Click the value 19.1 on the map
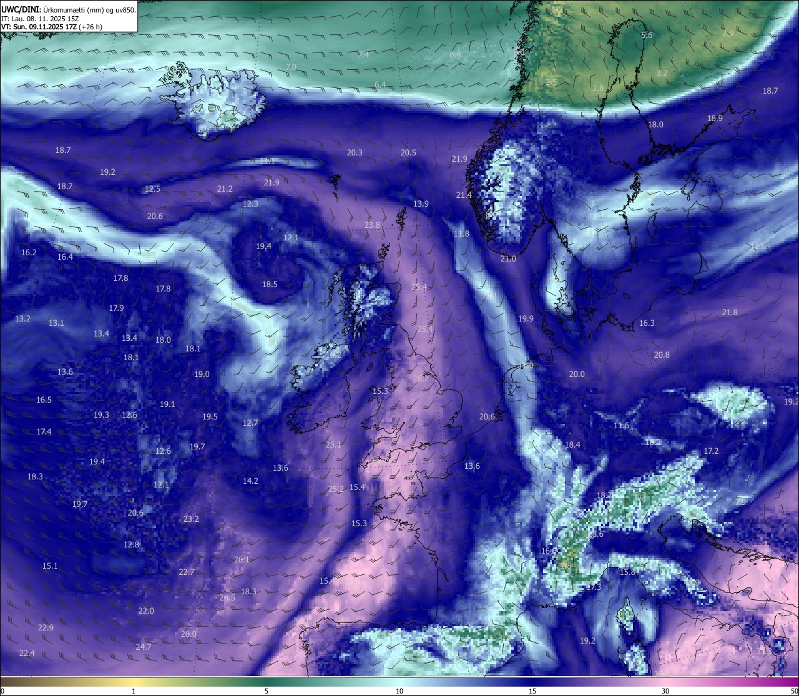 (167, 404)
